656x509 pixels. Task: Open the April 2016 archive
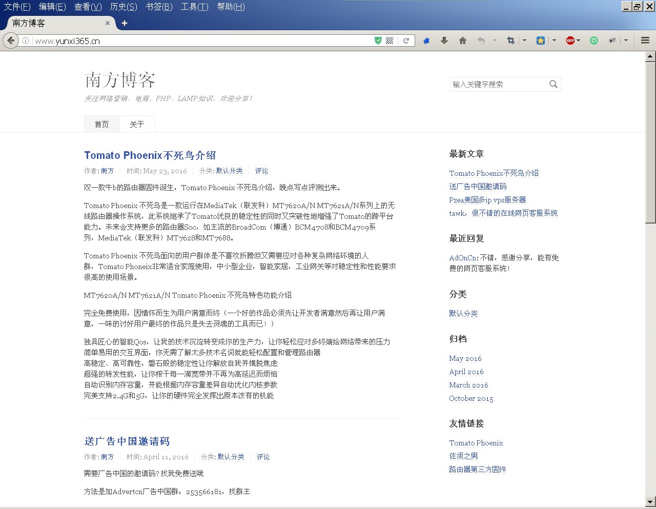tap(466, 372)
